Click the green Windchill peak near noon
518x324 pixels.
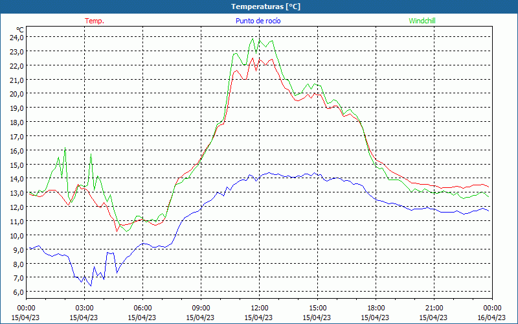click(x=253, y=39)
